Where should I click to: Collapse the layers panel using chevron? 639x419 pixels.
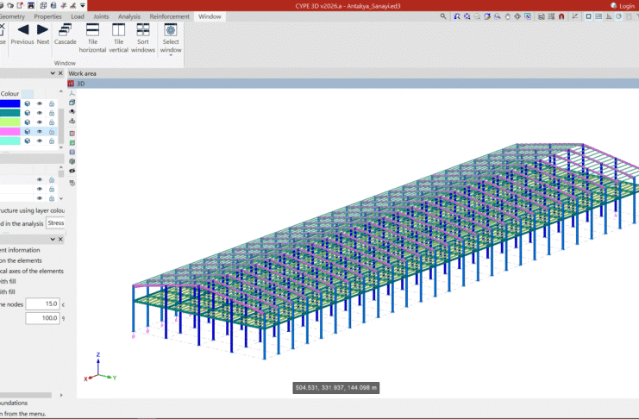click(53, 73)
